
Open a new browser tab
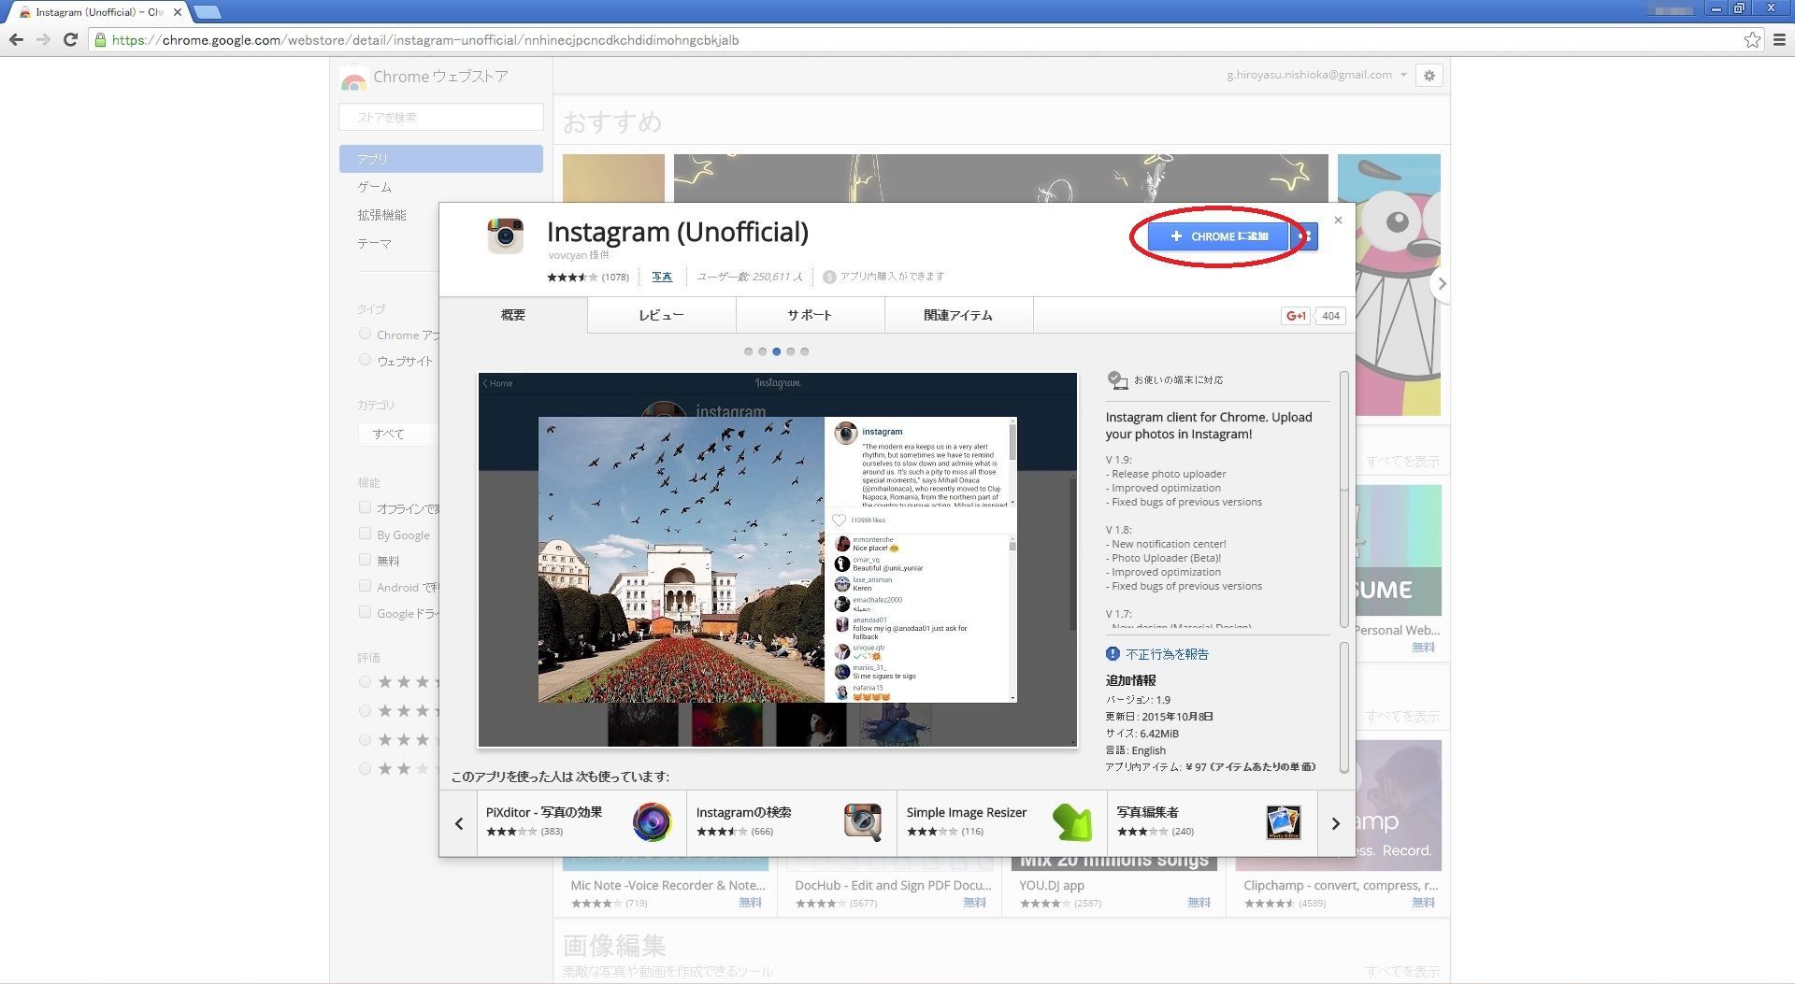pyautogui.click(x=207, y=12)
